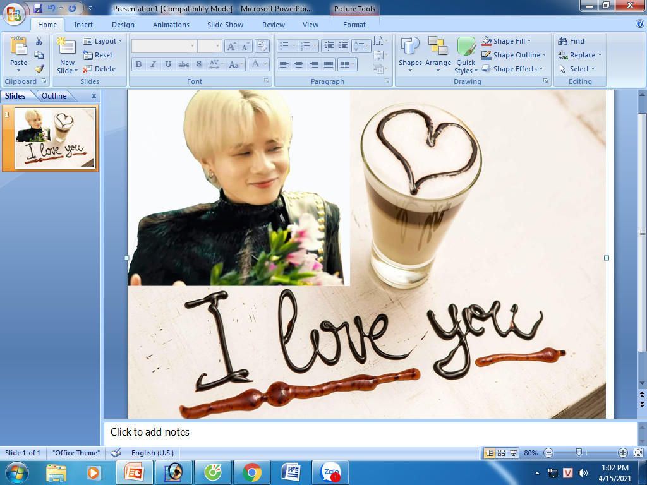Increase list indent level icon

342,45
